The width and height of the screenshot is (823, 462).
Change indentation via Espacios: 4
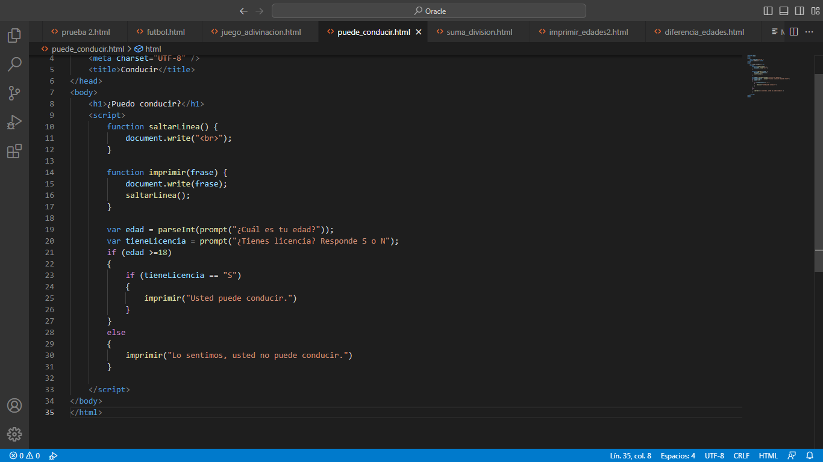678,455
